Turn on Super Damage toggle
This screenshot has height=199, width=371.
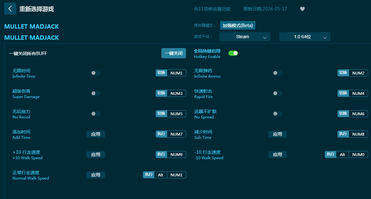96,93
